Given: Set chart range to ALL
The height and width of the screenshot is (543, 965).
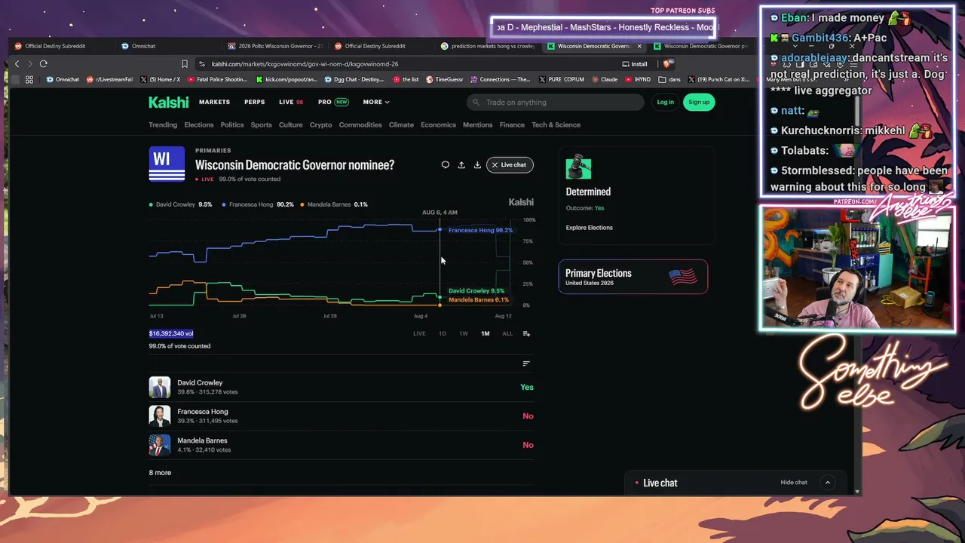Looking at the screenshot, I should tap(507, 333).
